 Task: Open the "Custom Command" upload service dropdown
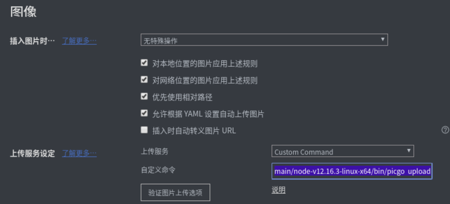(x=333, y=151)
